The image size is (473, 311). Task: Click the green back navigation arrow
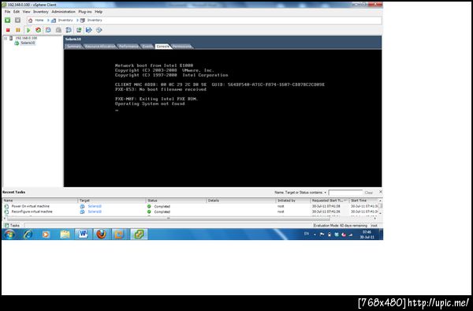(8, 21)
